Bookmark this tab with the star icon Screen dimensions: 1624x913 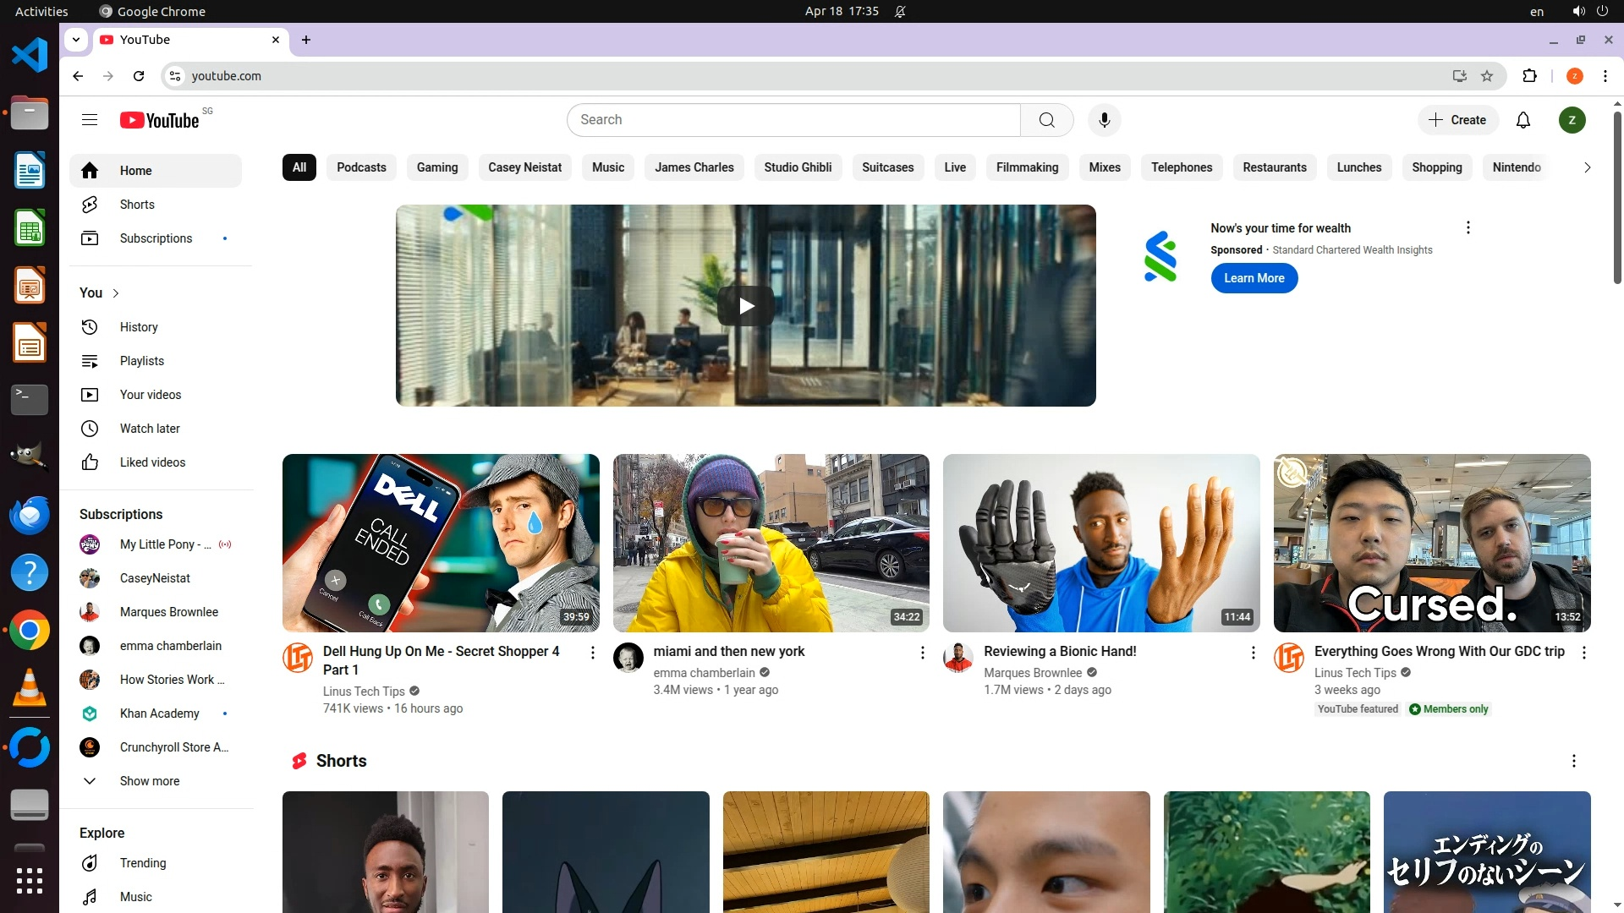(x=1487, y=76)
